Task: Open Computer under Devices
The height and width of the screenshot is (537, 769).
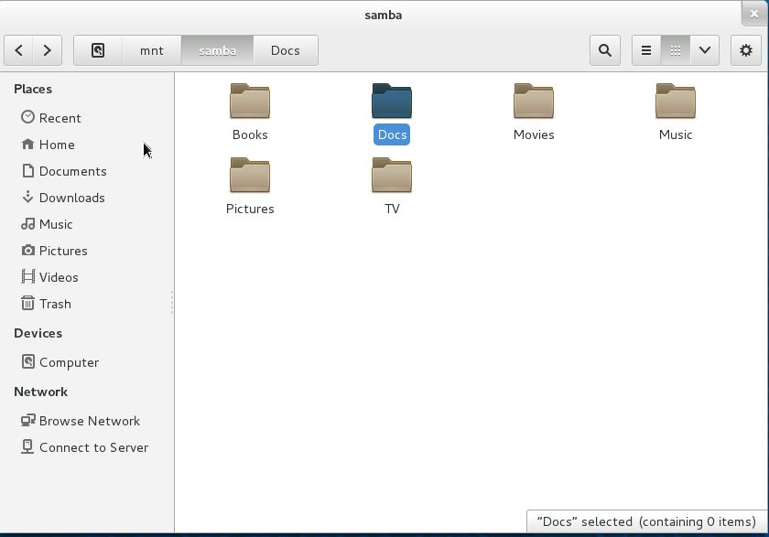Action: tap(70, 362)
